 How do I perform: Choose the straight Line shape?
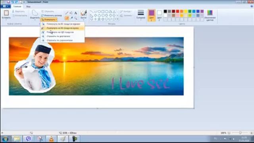click(x=92, y=12)
